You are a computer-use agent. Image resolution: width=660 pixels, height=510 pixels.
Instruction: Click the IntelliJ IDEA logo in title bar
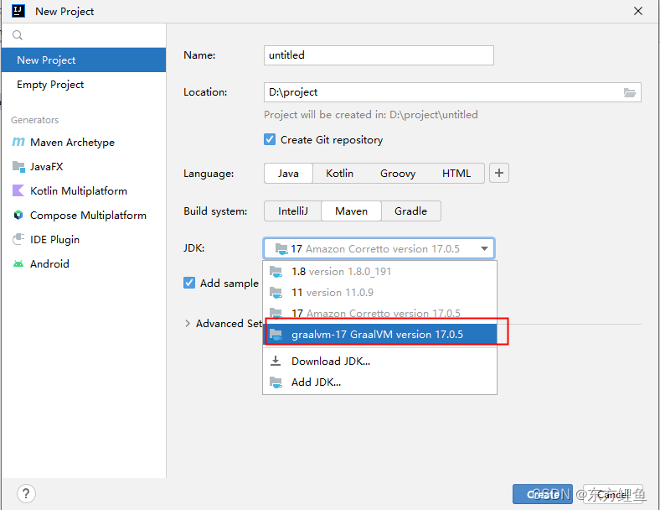[x=18, y=11]
